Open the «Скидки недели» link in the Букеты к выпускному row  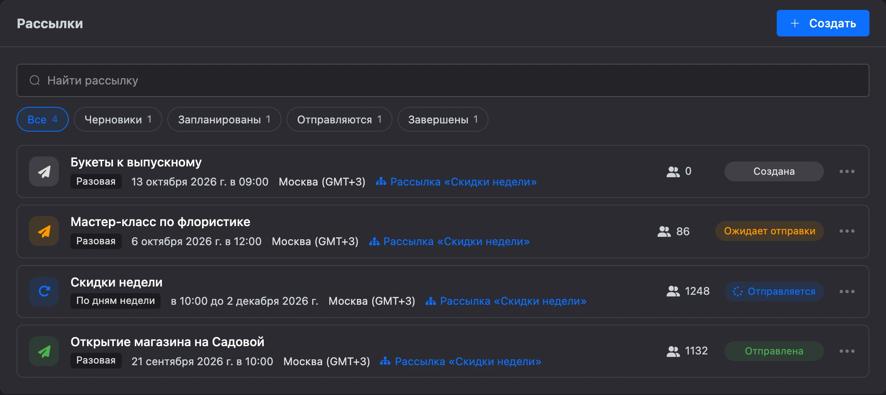[463, 182]
